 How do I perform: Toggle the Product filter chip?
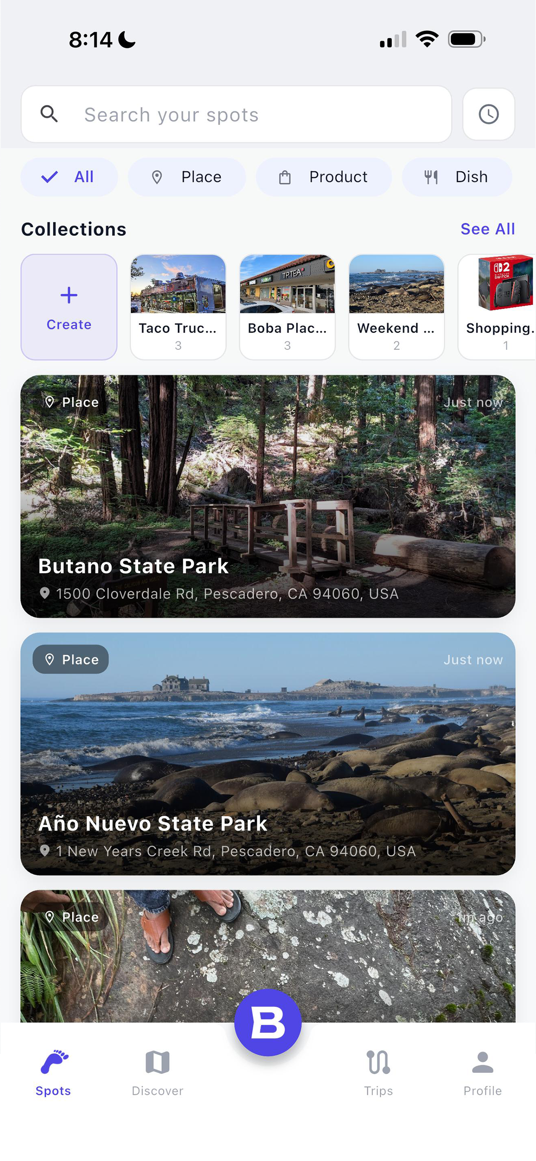[x=323, y=177]
